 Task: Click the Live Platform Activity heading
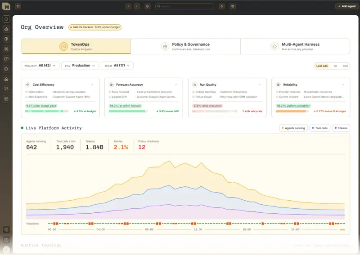coord(54,128)
